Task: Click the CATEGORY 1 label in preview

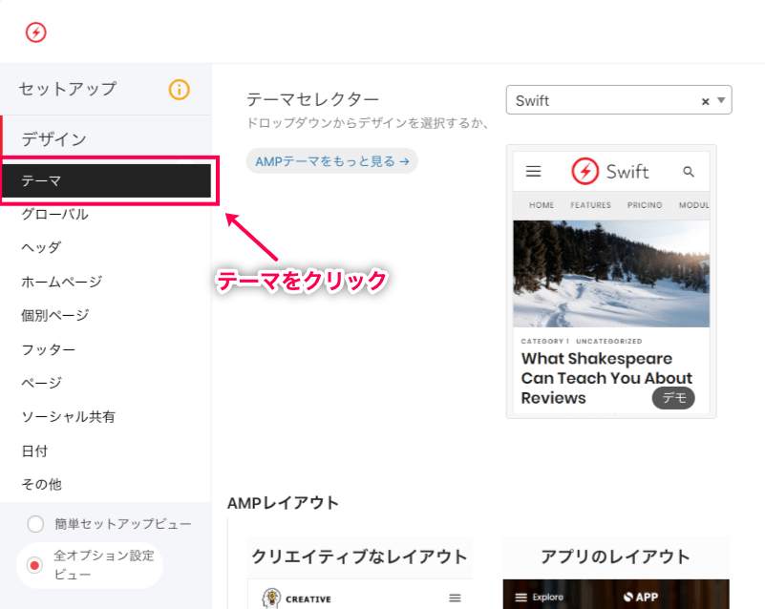Action: pyautogui.click(x=545, y=342)
